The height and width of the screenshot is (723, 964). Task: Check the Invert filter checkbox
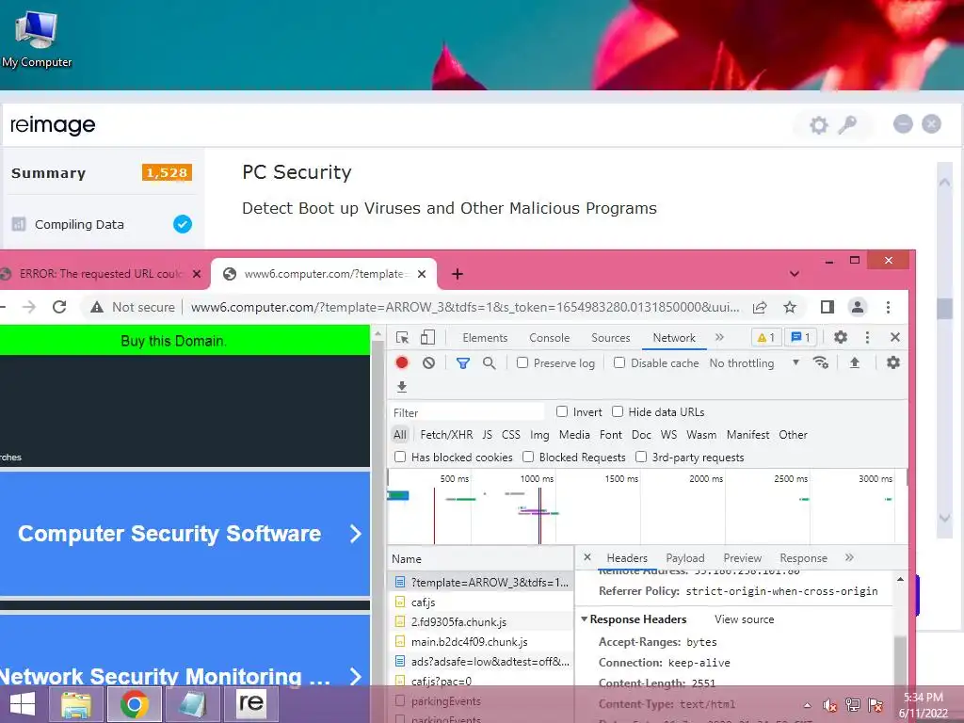[x=561, y=411]
